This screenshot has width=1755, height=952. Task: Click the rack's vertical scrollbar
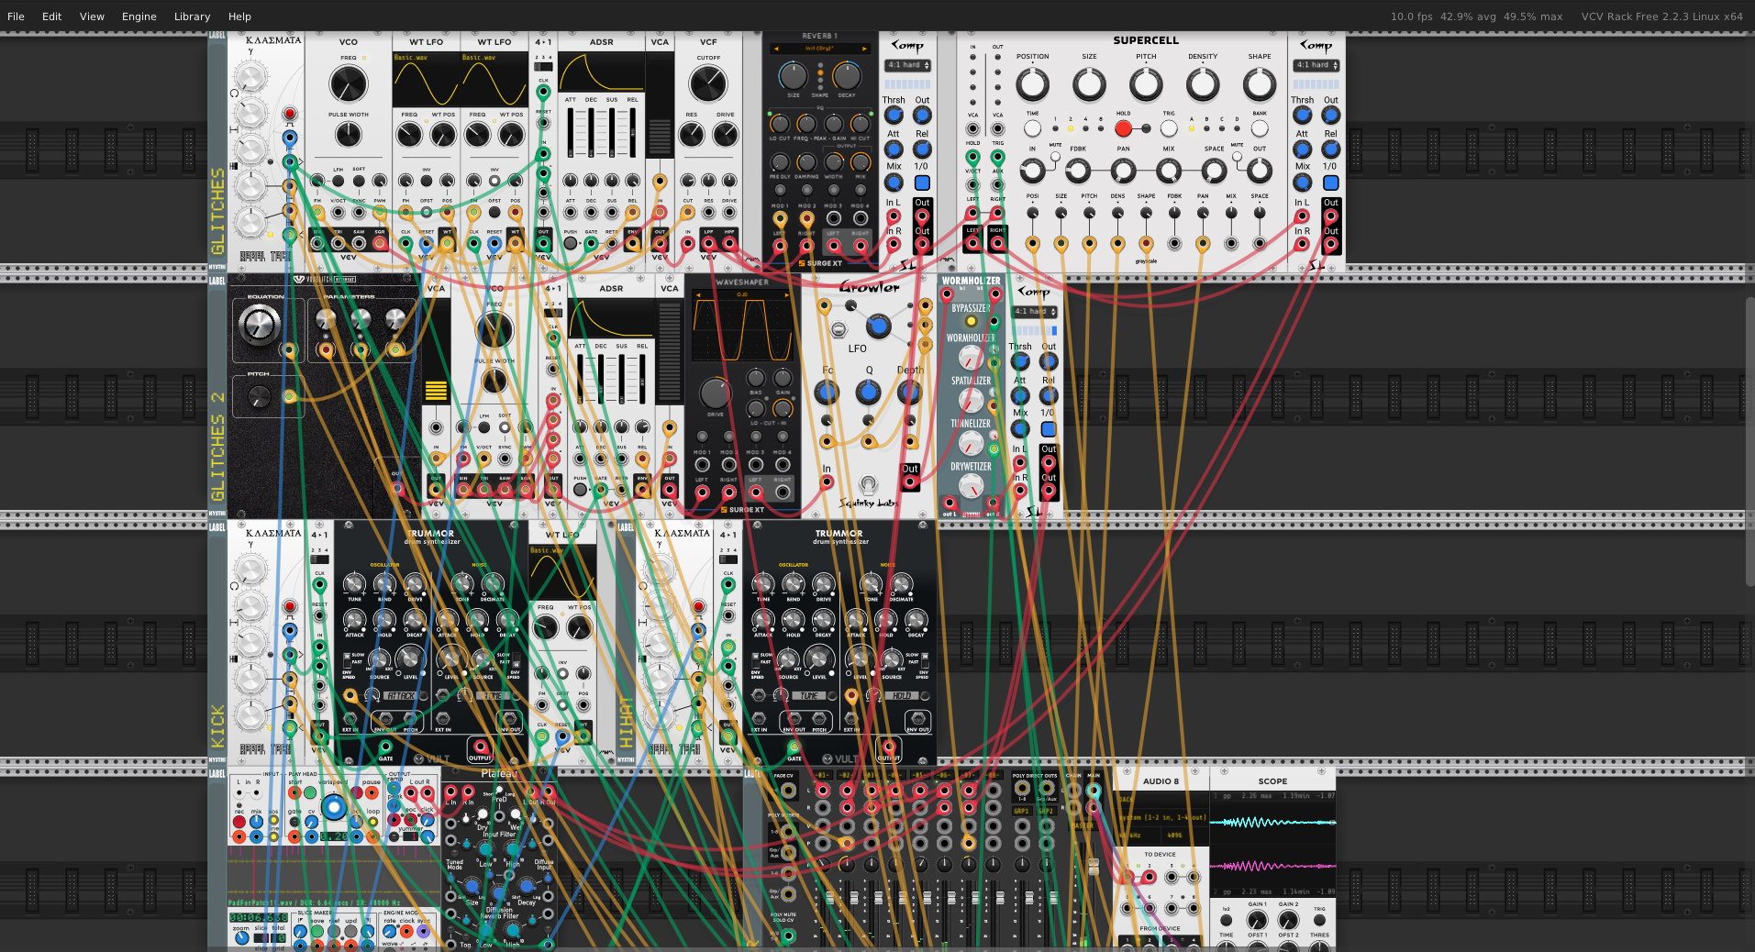tap(1749, 440)
